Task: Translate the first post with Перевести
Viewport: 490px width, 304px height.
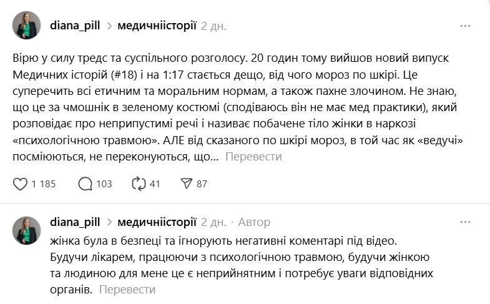Action: pyautogui.click(x=253, y=157)
